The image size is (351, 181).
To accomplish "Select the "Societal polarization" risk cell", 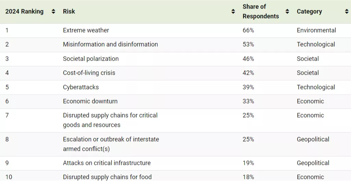I will 91,59.
